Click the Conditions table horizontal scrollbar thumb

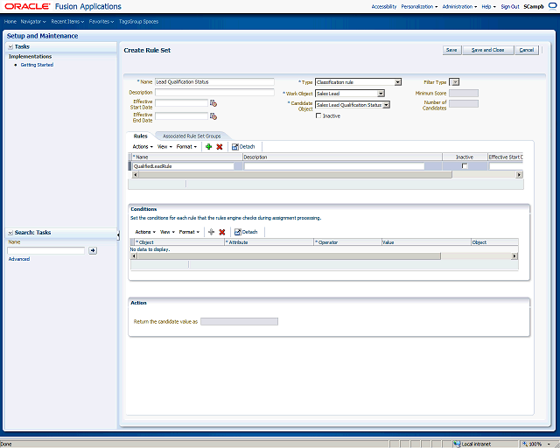pyautogui.click(x=289, y=256)
